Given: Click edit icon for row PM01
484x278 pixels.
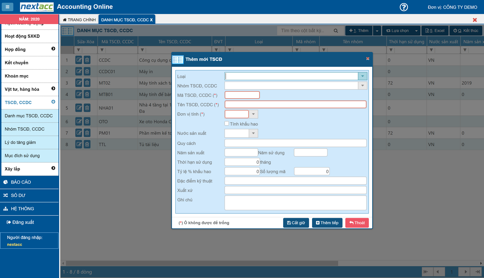Looking at the screenshot, I should (79, 133).
